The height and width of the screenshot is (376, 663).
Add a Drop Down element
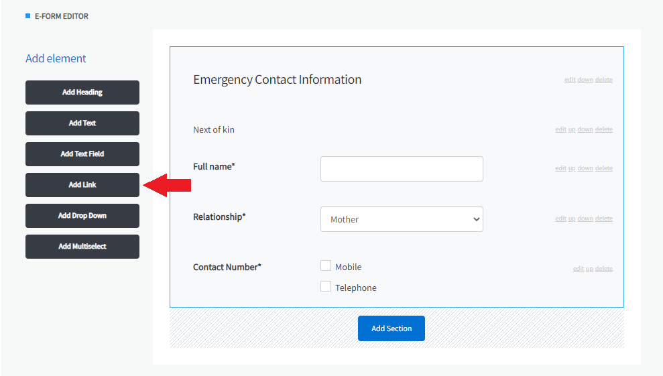click(82, 216)
